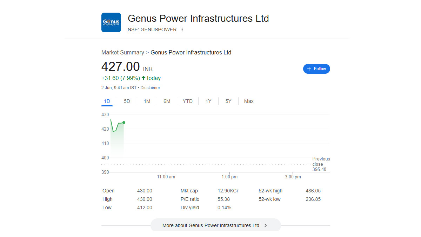
Task: View the 1Y price history
Action: point(208,101)
